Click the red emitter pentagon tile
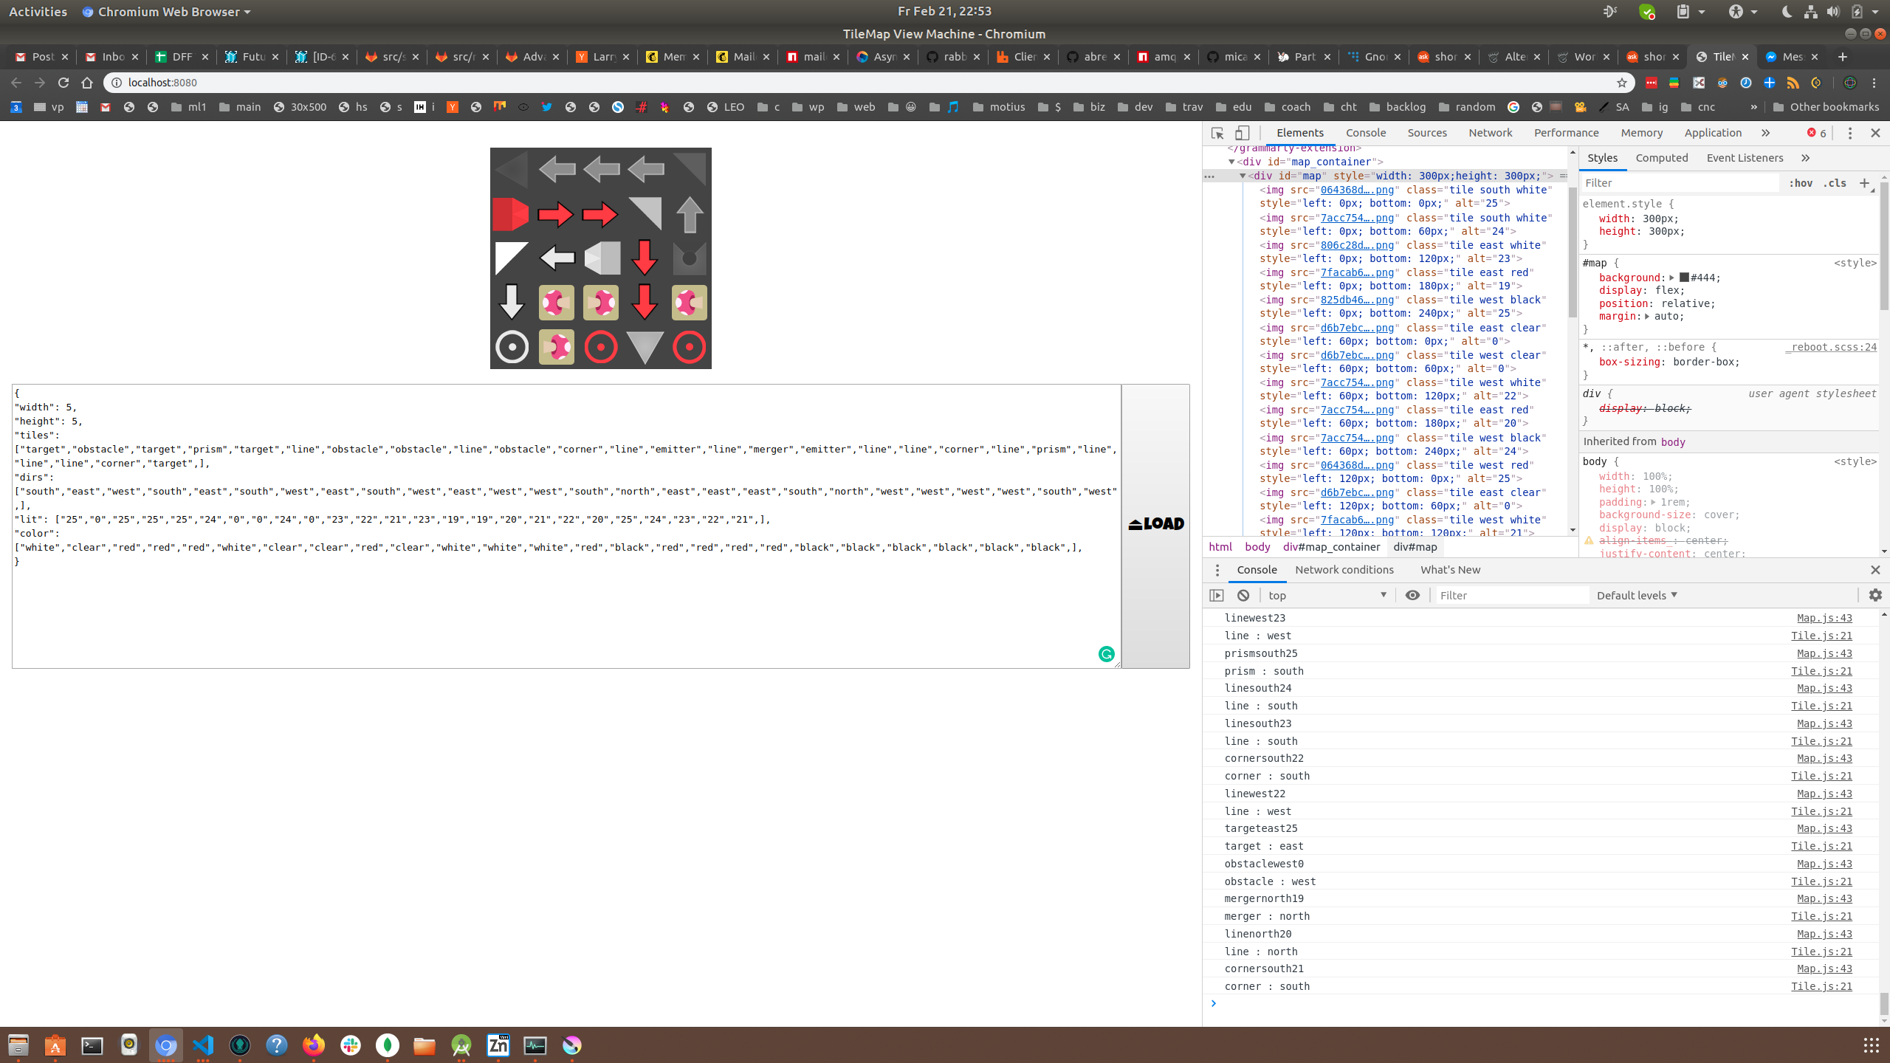The height and width of the screenshot is (1063, 1890). [511, 214]
